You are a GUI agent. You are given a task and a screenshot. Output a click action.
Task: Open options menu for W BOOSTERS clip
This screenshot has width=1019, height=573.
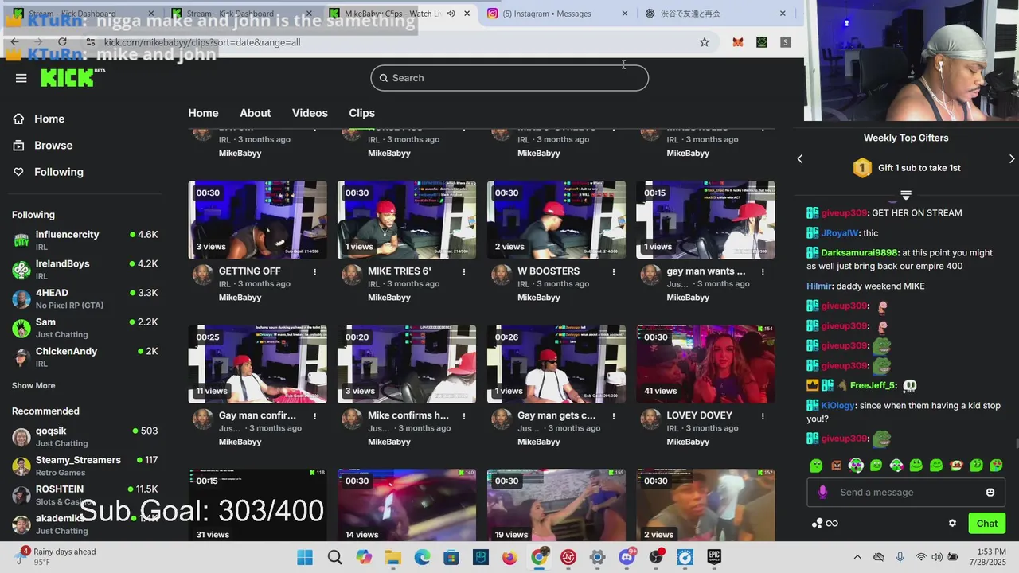pyautogui.click(x=613, y=271)
